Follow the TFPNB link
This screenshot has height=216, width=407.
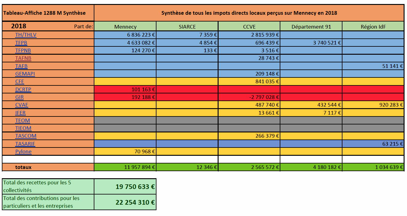click(23, 50)
